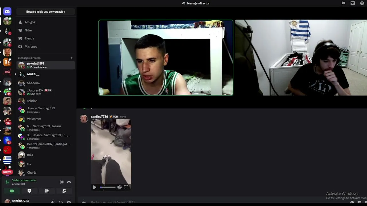Click santino7736 message author name
The width and height of the screenshot is (367, 206).
(99, 117)
